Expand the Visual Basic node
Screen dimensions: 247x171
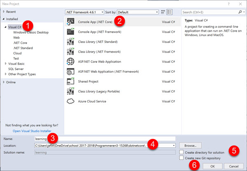point(6,64)
